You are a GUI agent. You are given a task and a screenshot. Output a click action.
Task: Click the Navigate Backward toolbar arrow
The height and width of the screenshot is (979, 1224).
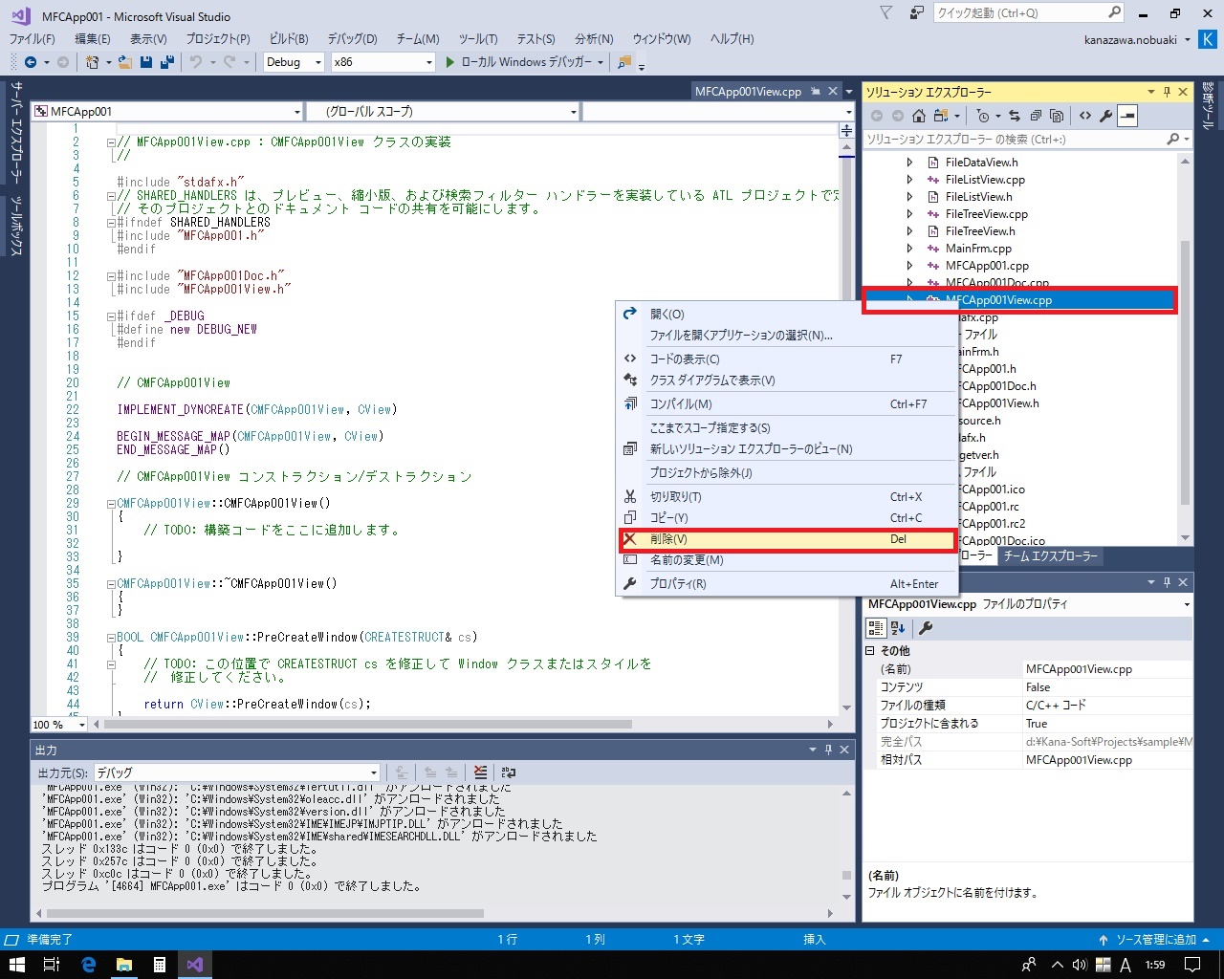[x=31, y=62]
